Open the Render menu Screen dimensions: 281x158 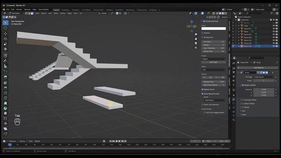point(19,10)
